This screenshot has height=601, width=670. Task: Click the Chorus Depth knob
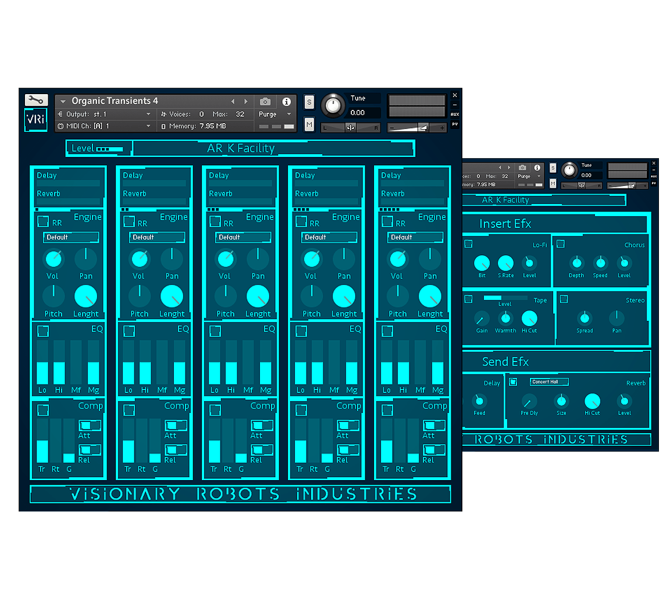click(x=576, y=263)
